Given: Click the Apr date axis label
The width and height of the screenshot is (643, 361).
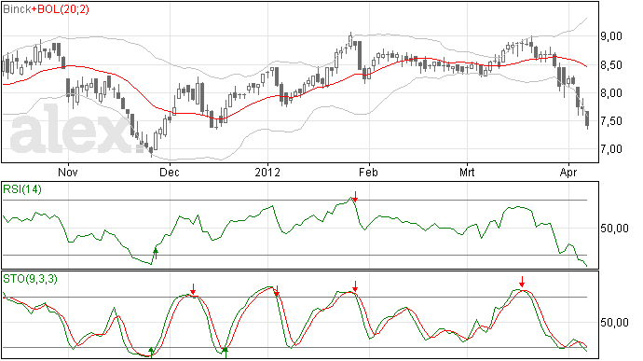Looking at the screenshot, I should [568, 172].
